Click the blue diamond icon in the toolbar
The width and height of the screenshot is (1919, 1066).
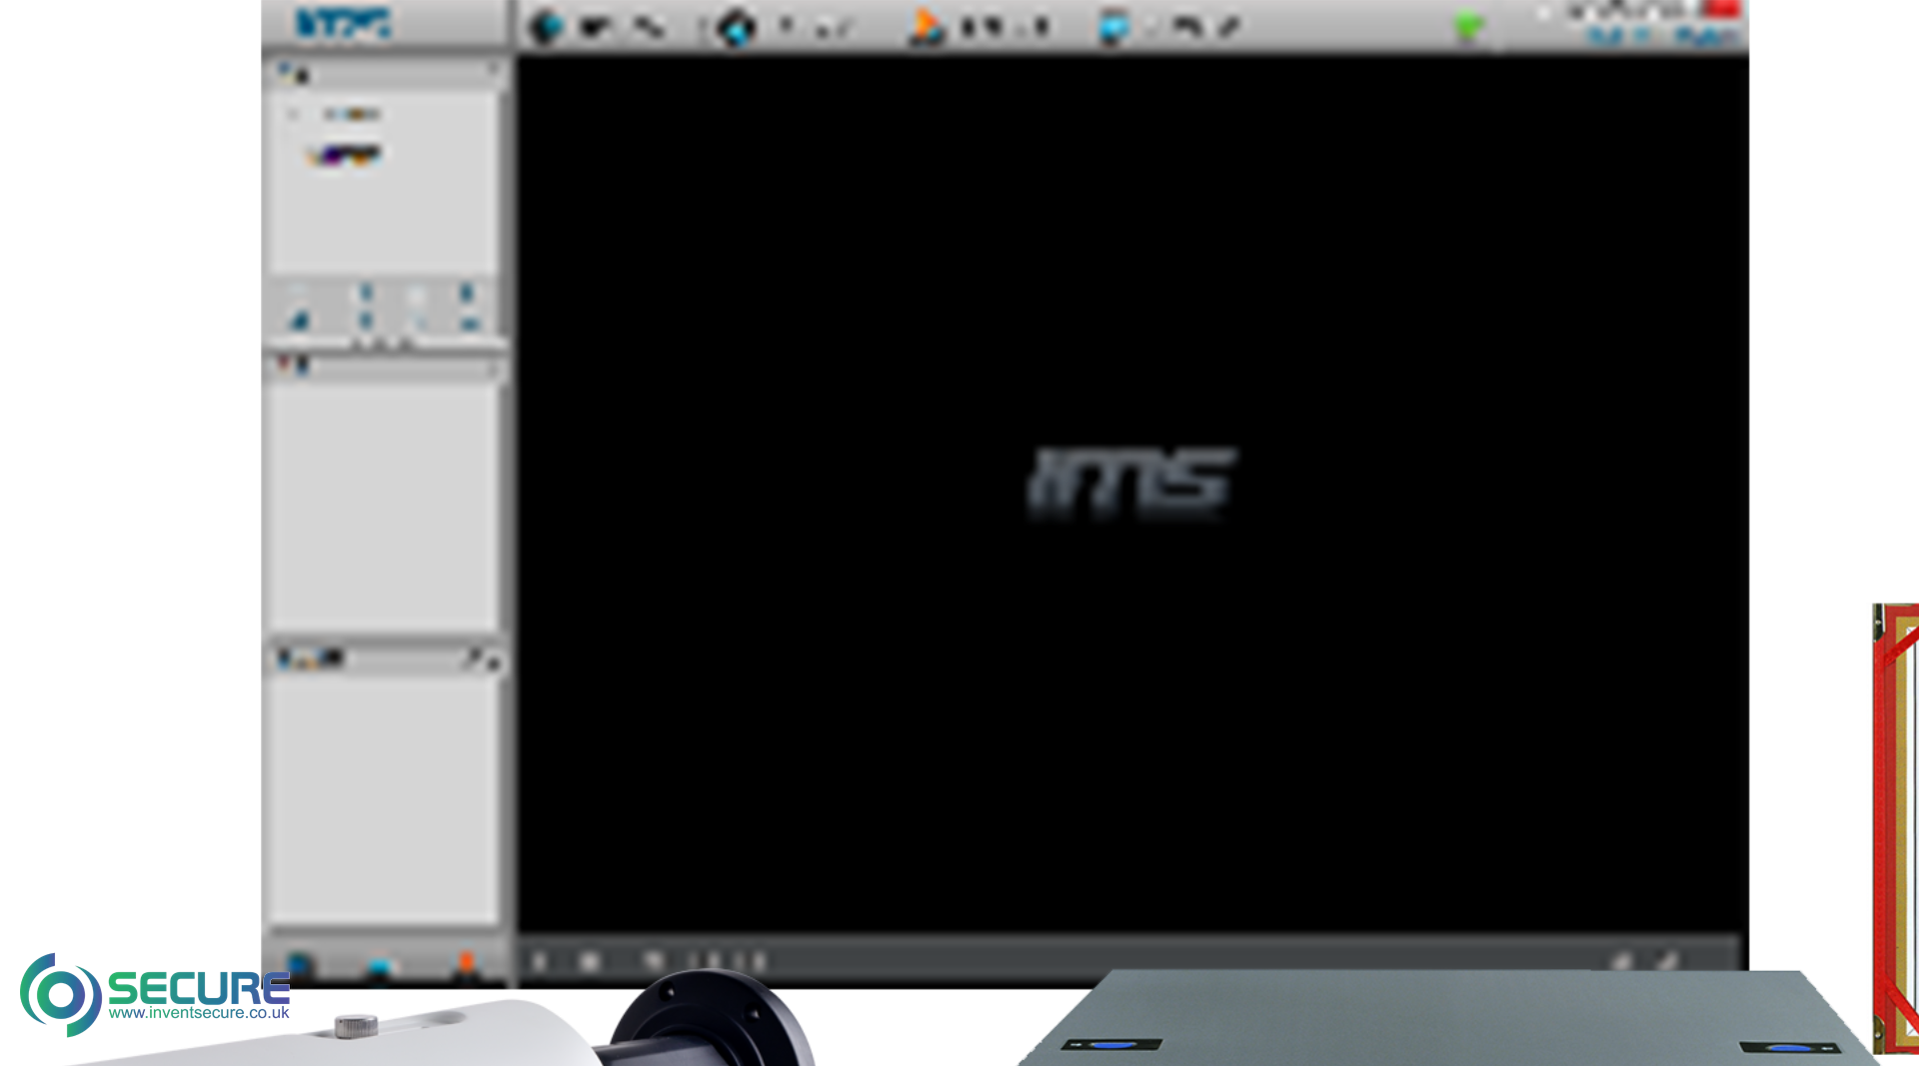coord(737,28)
